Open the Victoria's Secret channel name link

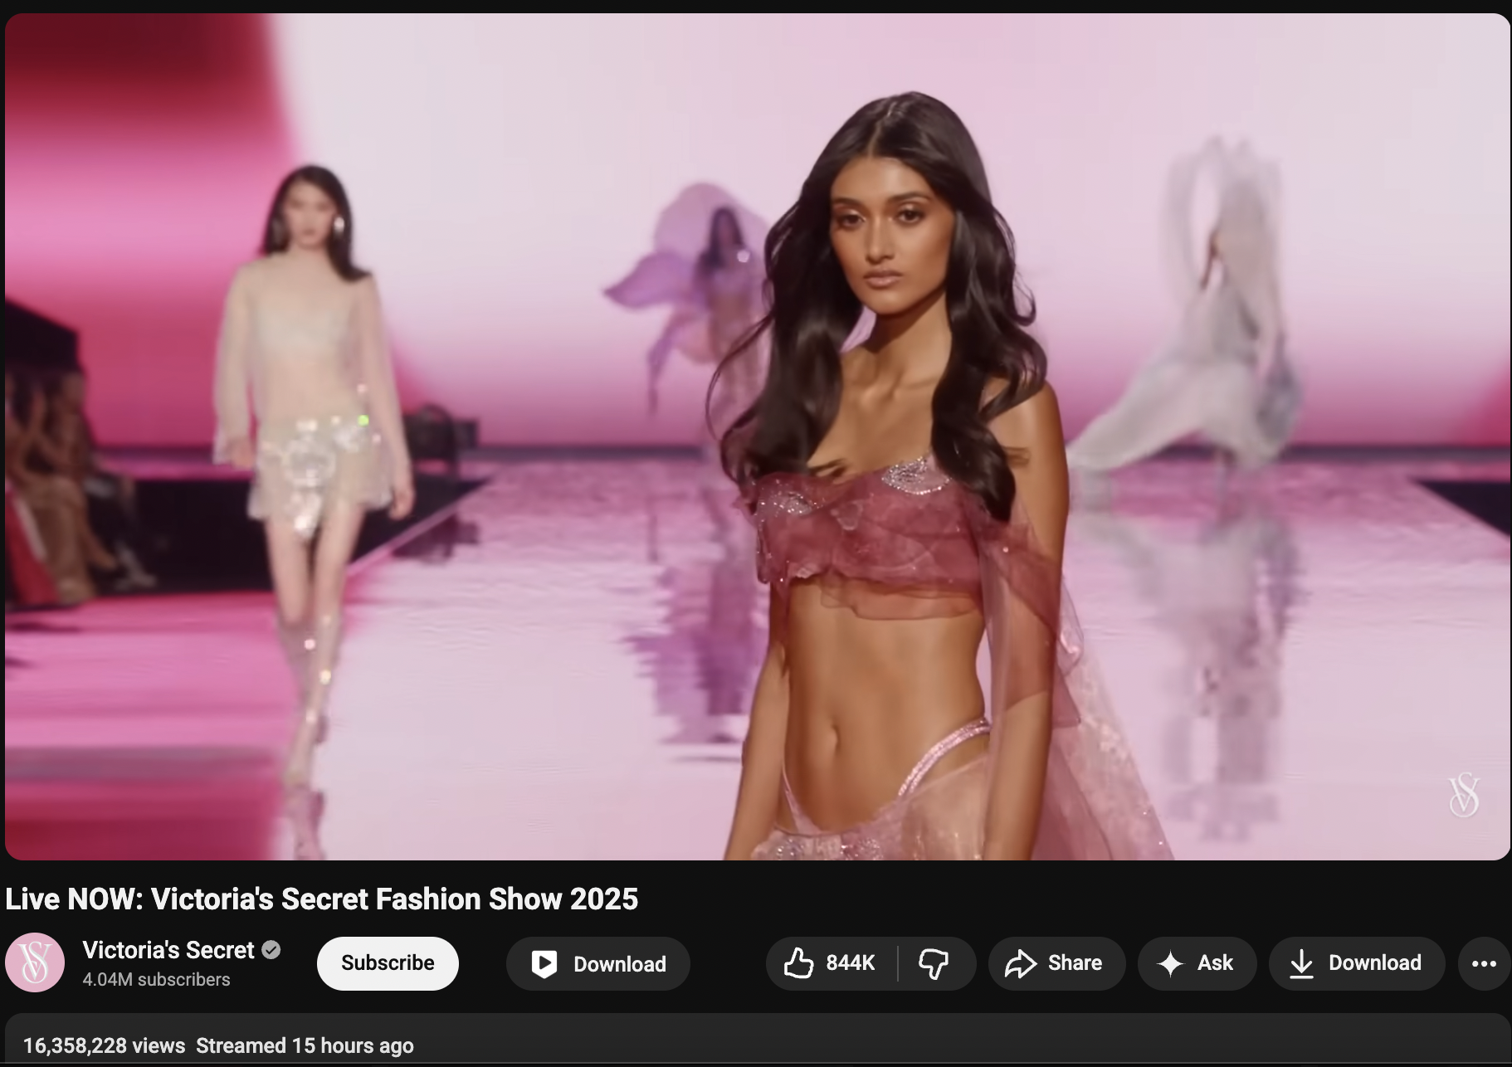click(x=168, y=950)
